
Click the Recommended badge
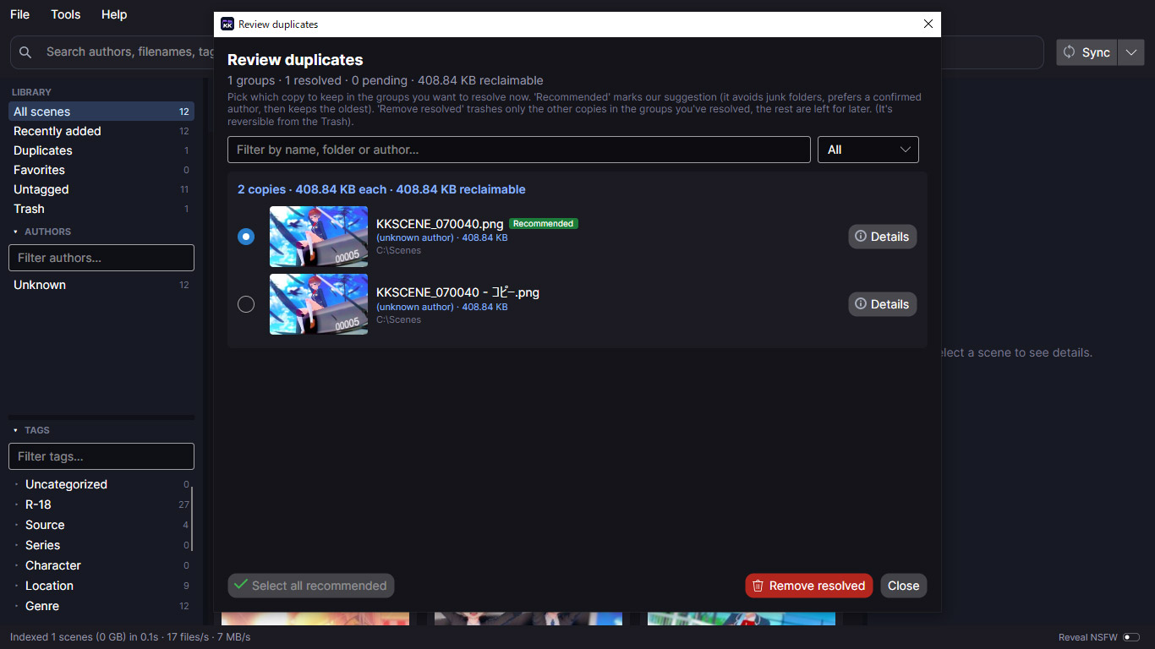pyautogui.click(x=544, y=224)
